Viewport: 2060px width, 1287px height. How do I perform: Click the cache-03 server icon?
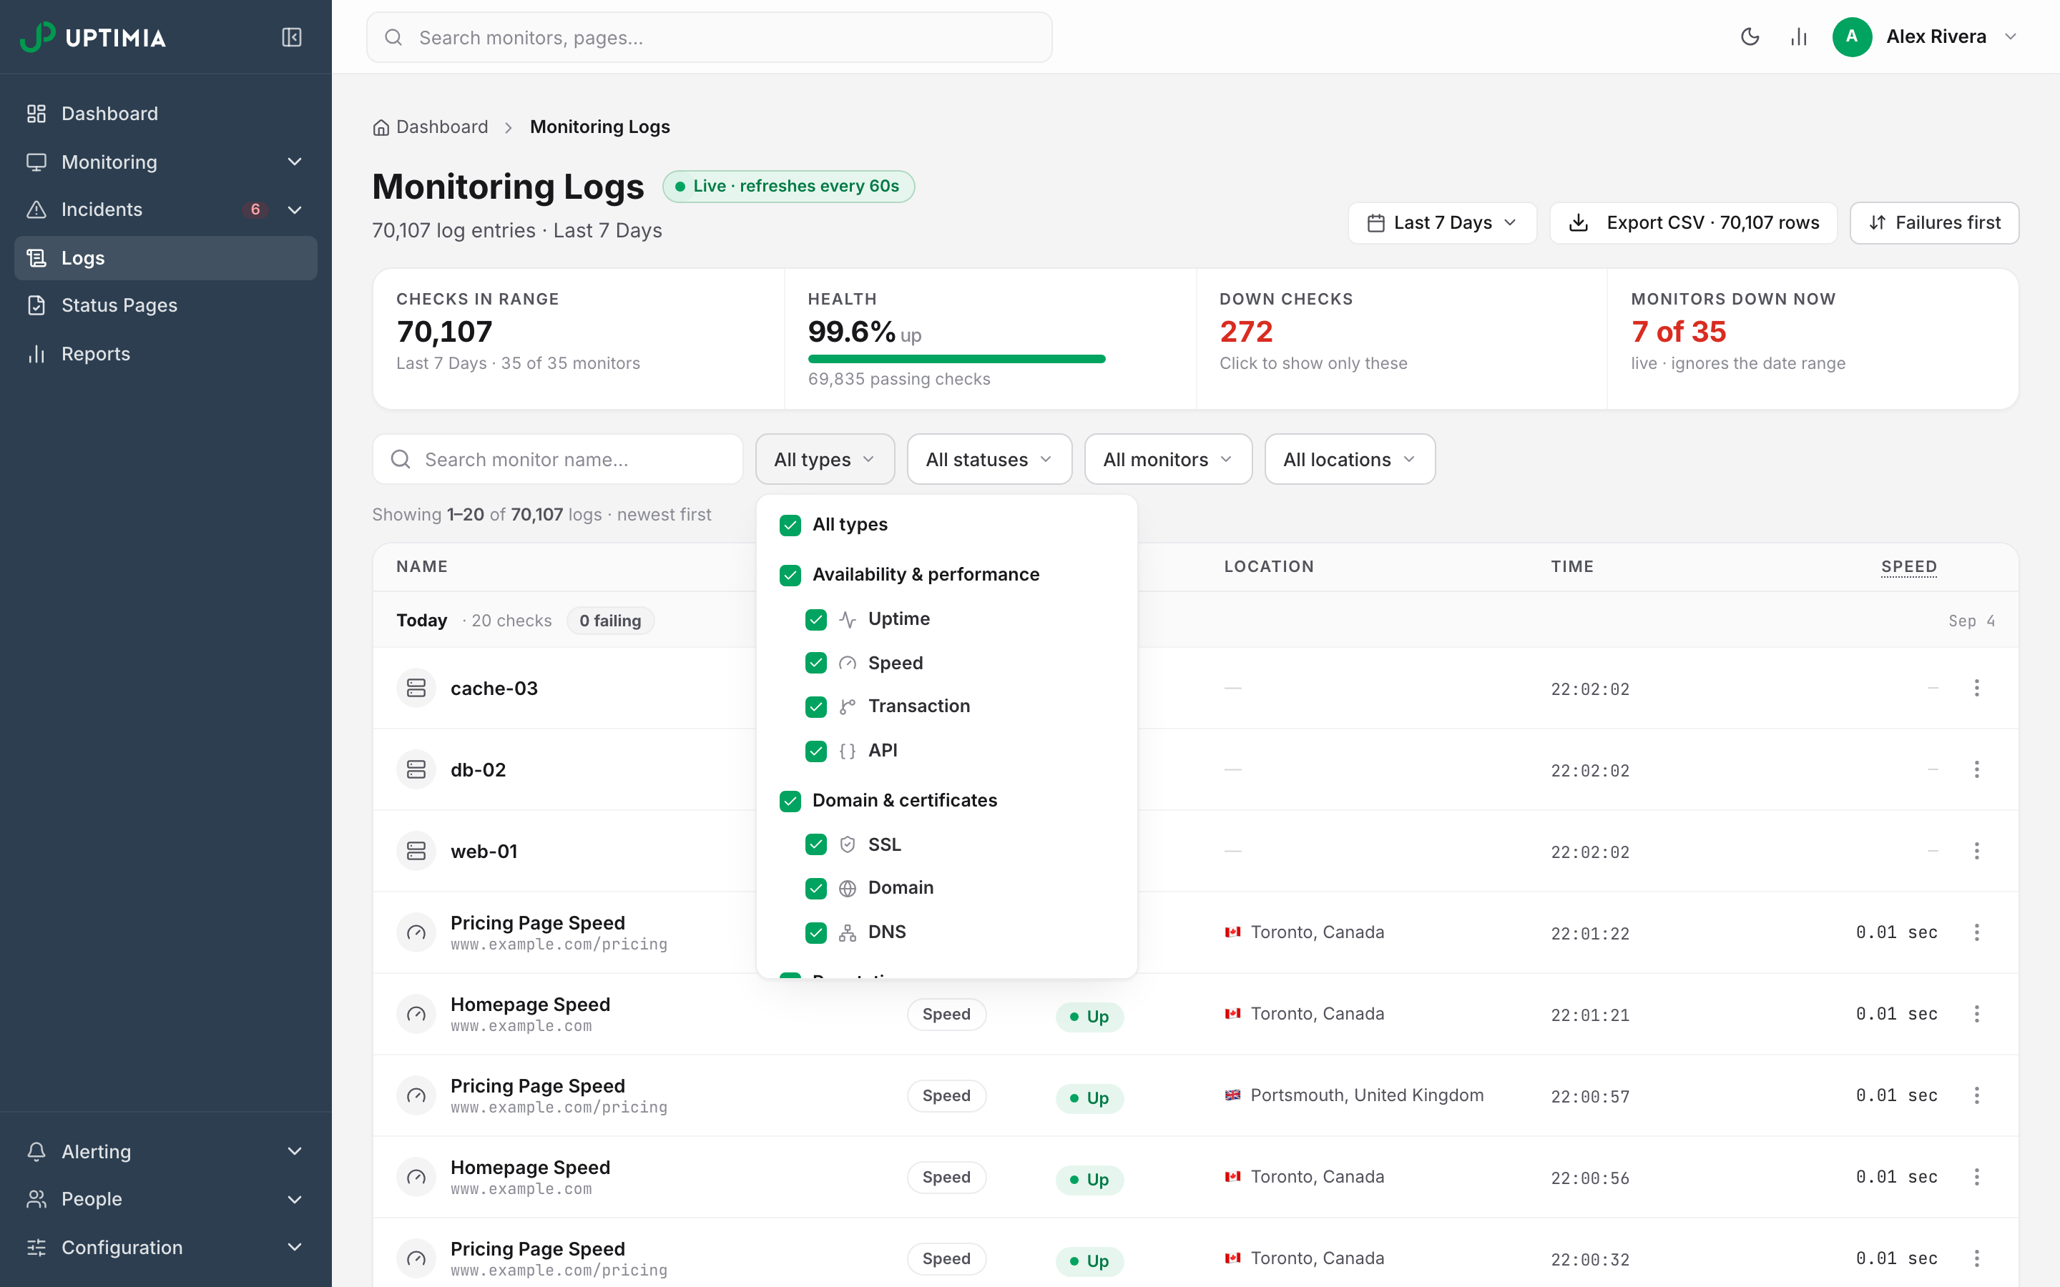click(416, 688)
